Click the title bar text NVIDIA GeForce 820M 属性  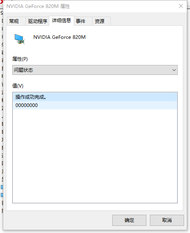tap(38, 6)
